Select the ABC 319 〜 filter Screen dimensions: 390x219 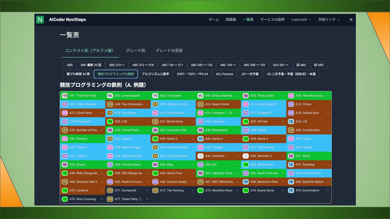point(117,65)
